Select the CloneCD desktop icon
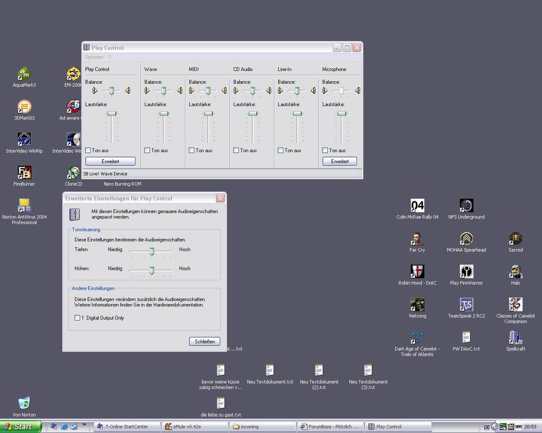The height and width of the screenshot is (433, 542). [73, 172]
